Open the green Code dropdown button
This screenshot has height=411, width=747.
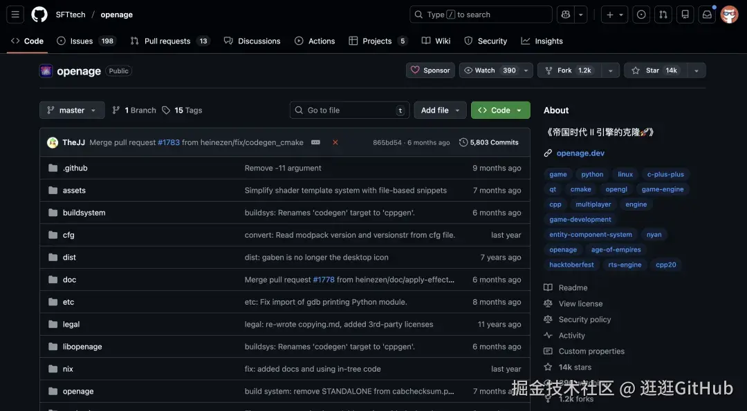tap(501, 111)
